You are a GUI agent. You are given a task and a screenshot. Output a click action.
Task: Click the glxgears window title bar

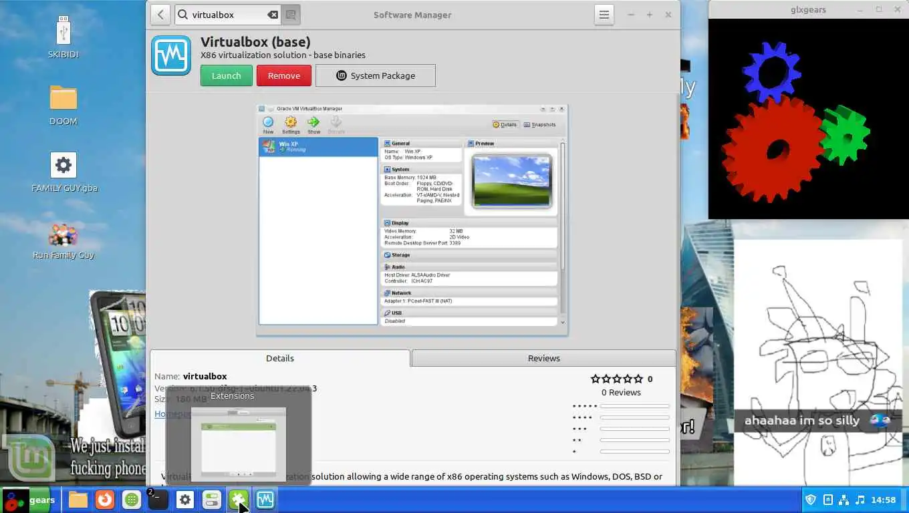pyautogui.click(x=808, y=9)
